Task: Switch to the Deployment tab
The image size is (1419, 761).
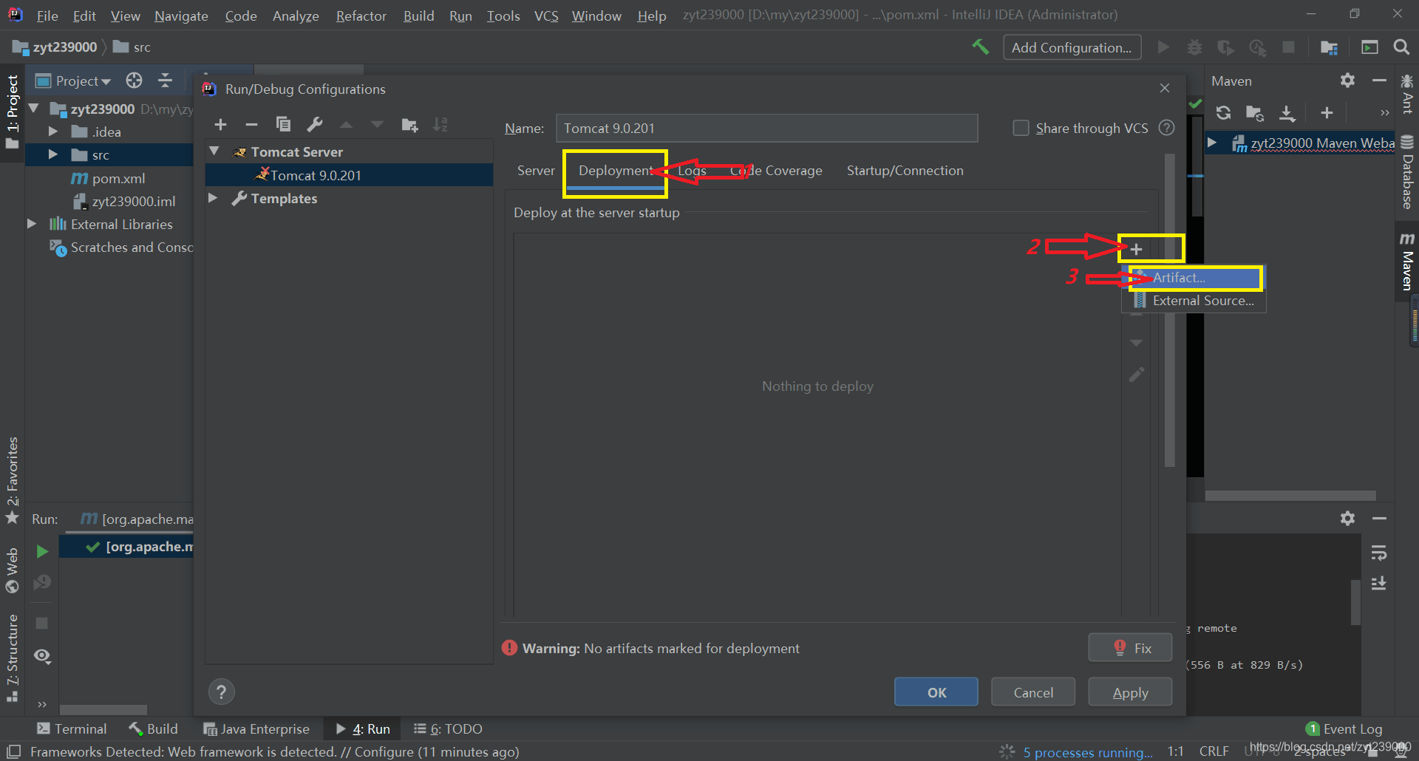Action: tap(616, 171)
